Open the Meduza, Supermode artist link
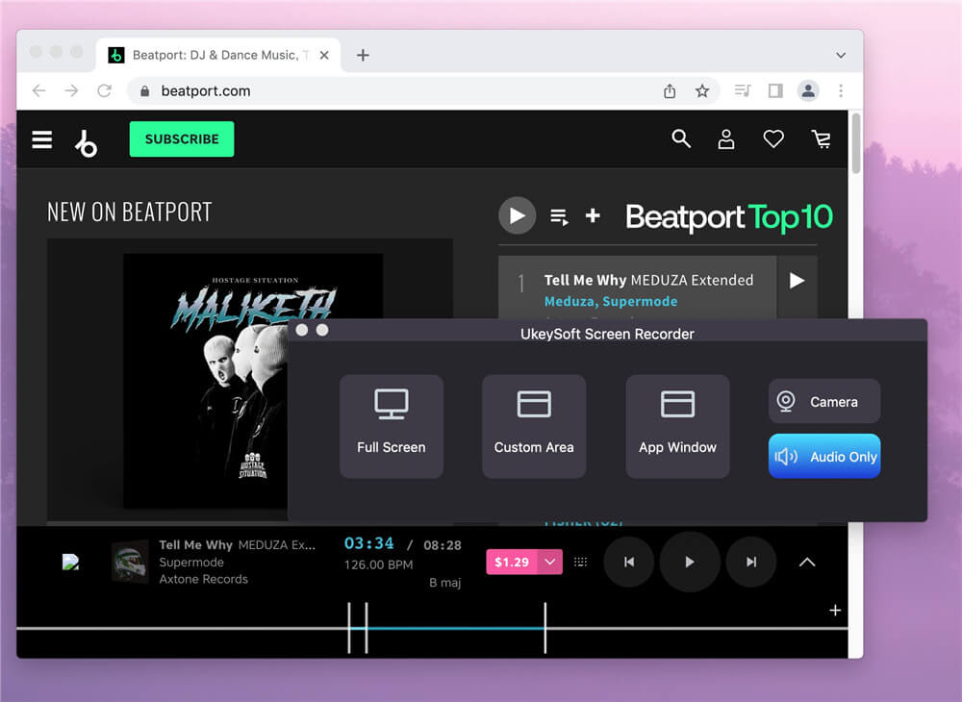 tap(611, 301)
